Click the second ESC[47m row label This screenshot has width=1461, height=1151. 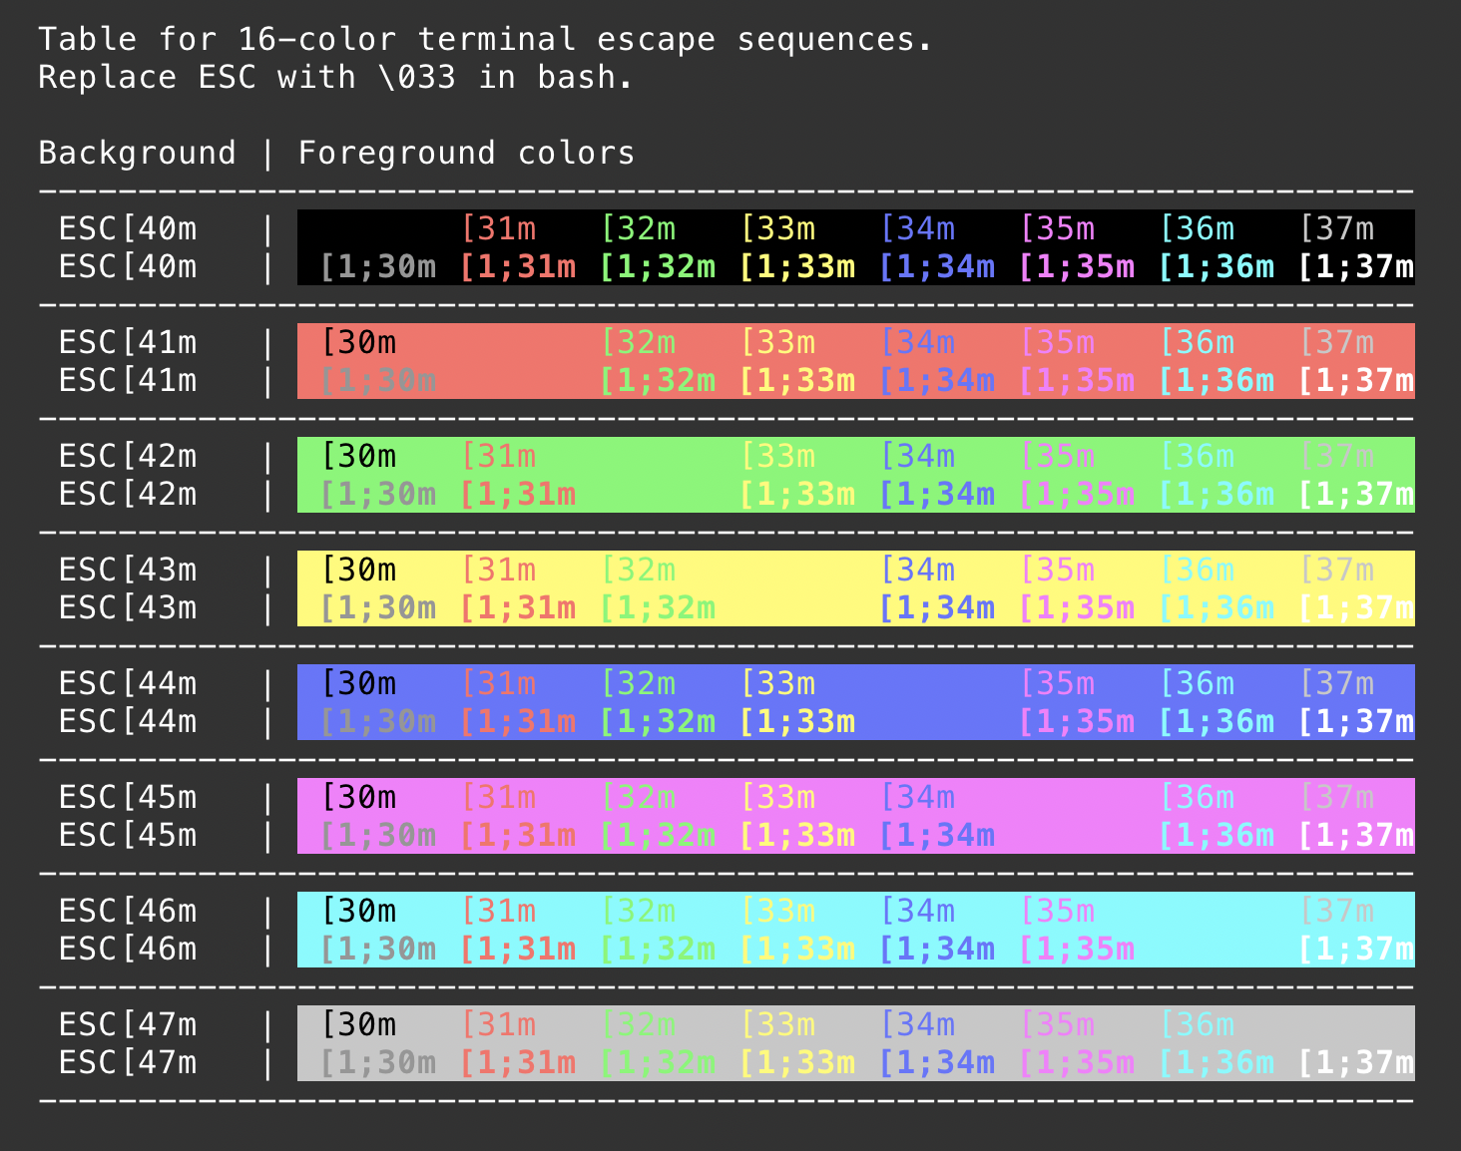click(x=128, y=1063)
